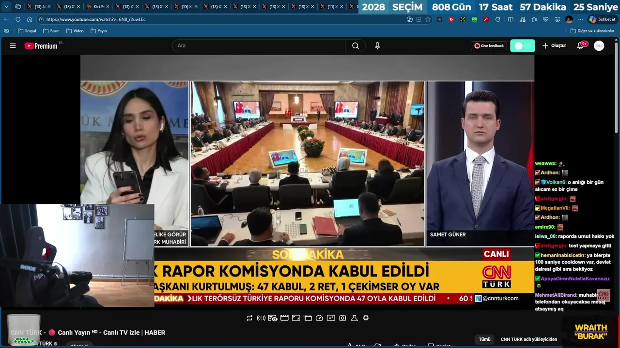Open browser essentials heart icon
620x348 pixels.
545,19
